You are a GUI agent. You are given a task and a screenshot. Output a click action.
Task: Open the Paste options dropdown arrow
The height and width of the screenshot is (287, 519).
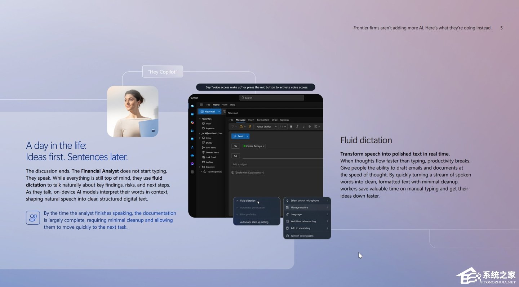point(245,126)
